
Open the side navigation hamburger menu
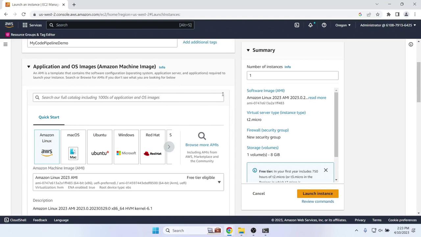(6, 44)
